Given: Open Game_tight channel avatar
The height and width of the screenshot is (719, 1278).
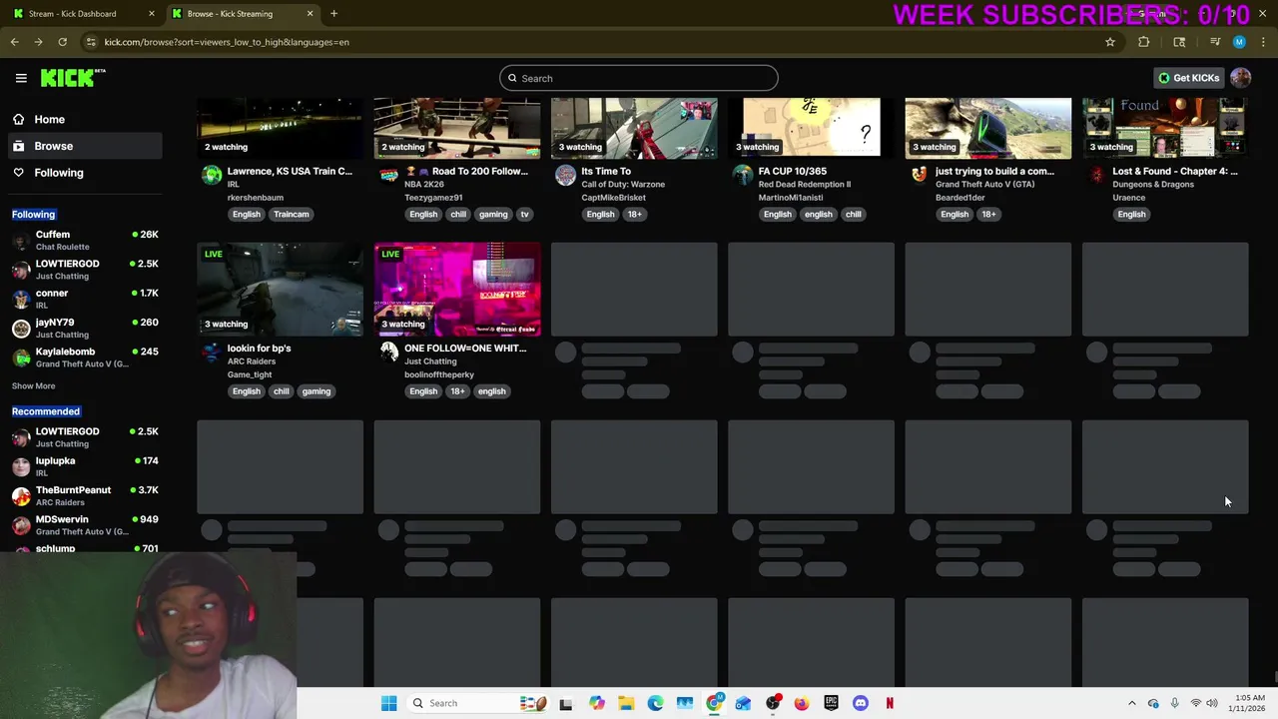Looking at the screenshot, I should (x=212, y=352).
